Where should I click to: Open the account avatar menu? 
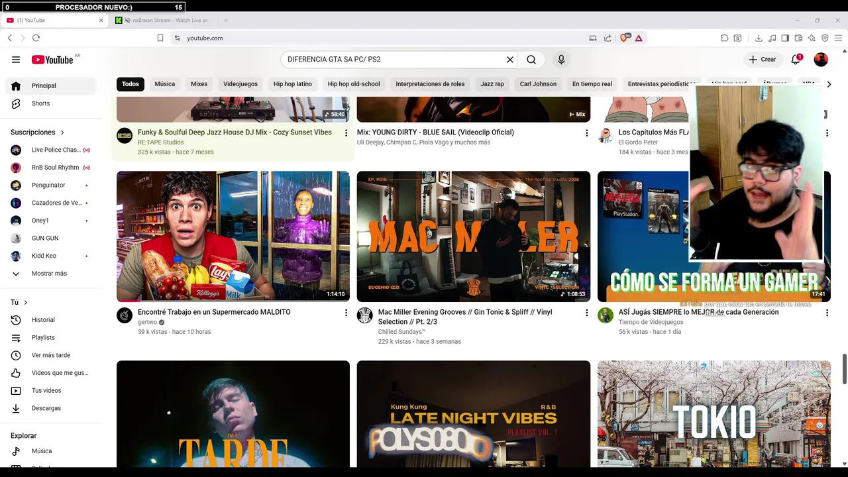click(x=821, y=60)
